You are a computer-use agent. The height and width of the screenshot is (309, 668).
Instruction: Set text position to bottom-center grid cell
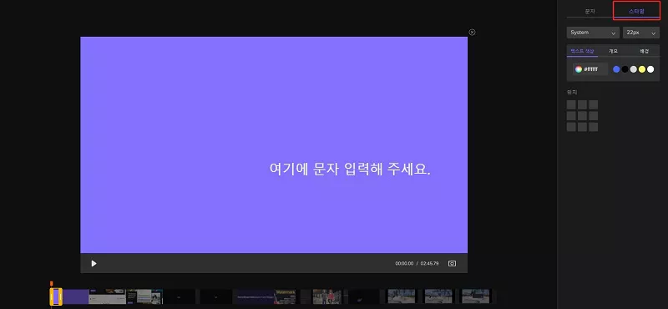pos(582,127)
